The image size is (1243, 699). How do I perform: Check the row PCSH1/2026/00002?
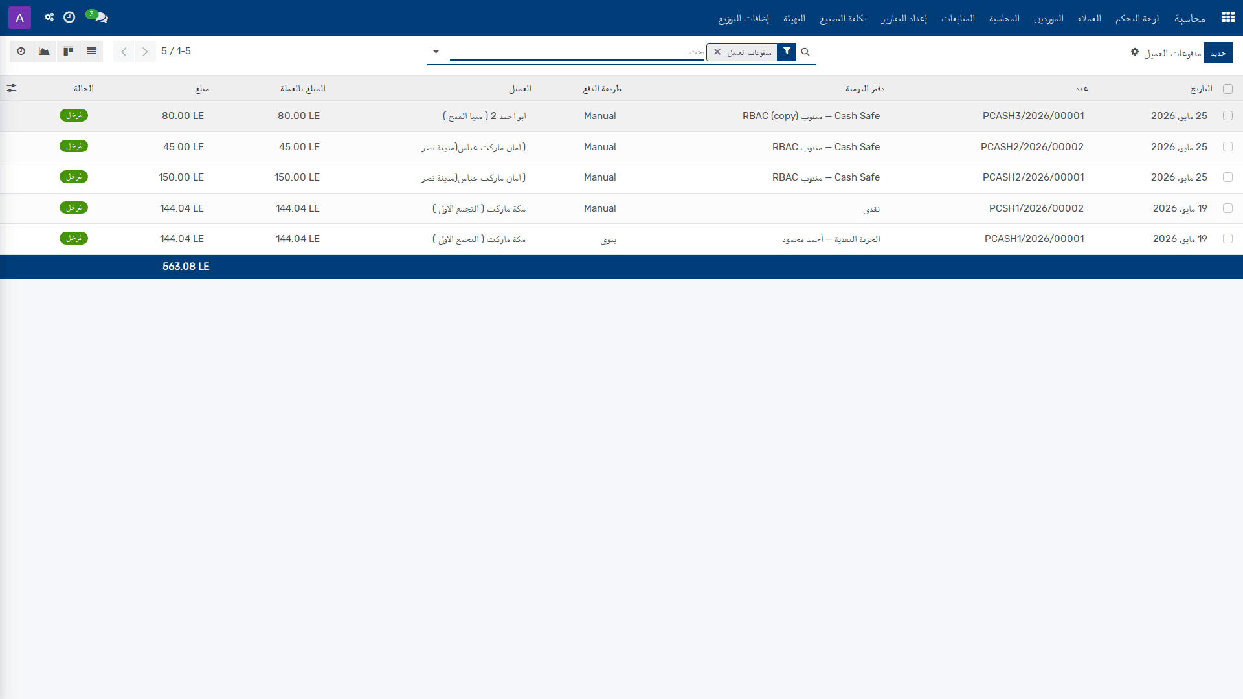tap(1227, 208)
